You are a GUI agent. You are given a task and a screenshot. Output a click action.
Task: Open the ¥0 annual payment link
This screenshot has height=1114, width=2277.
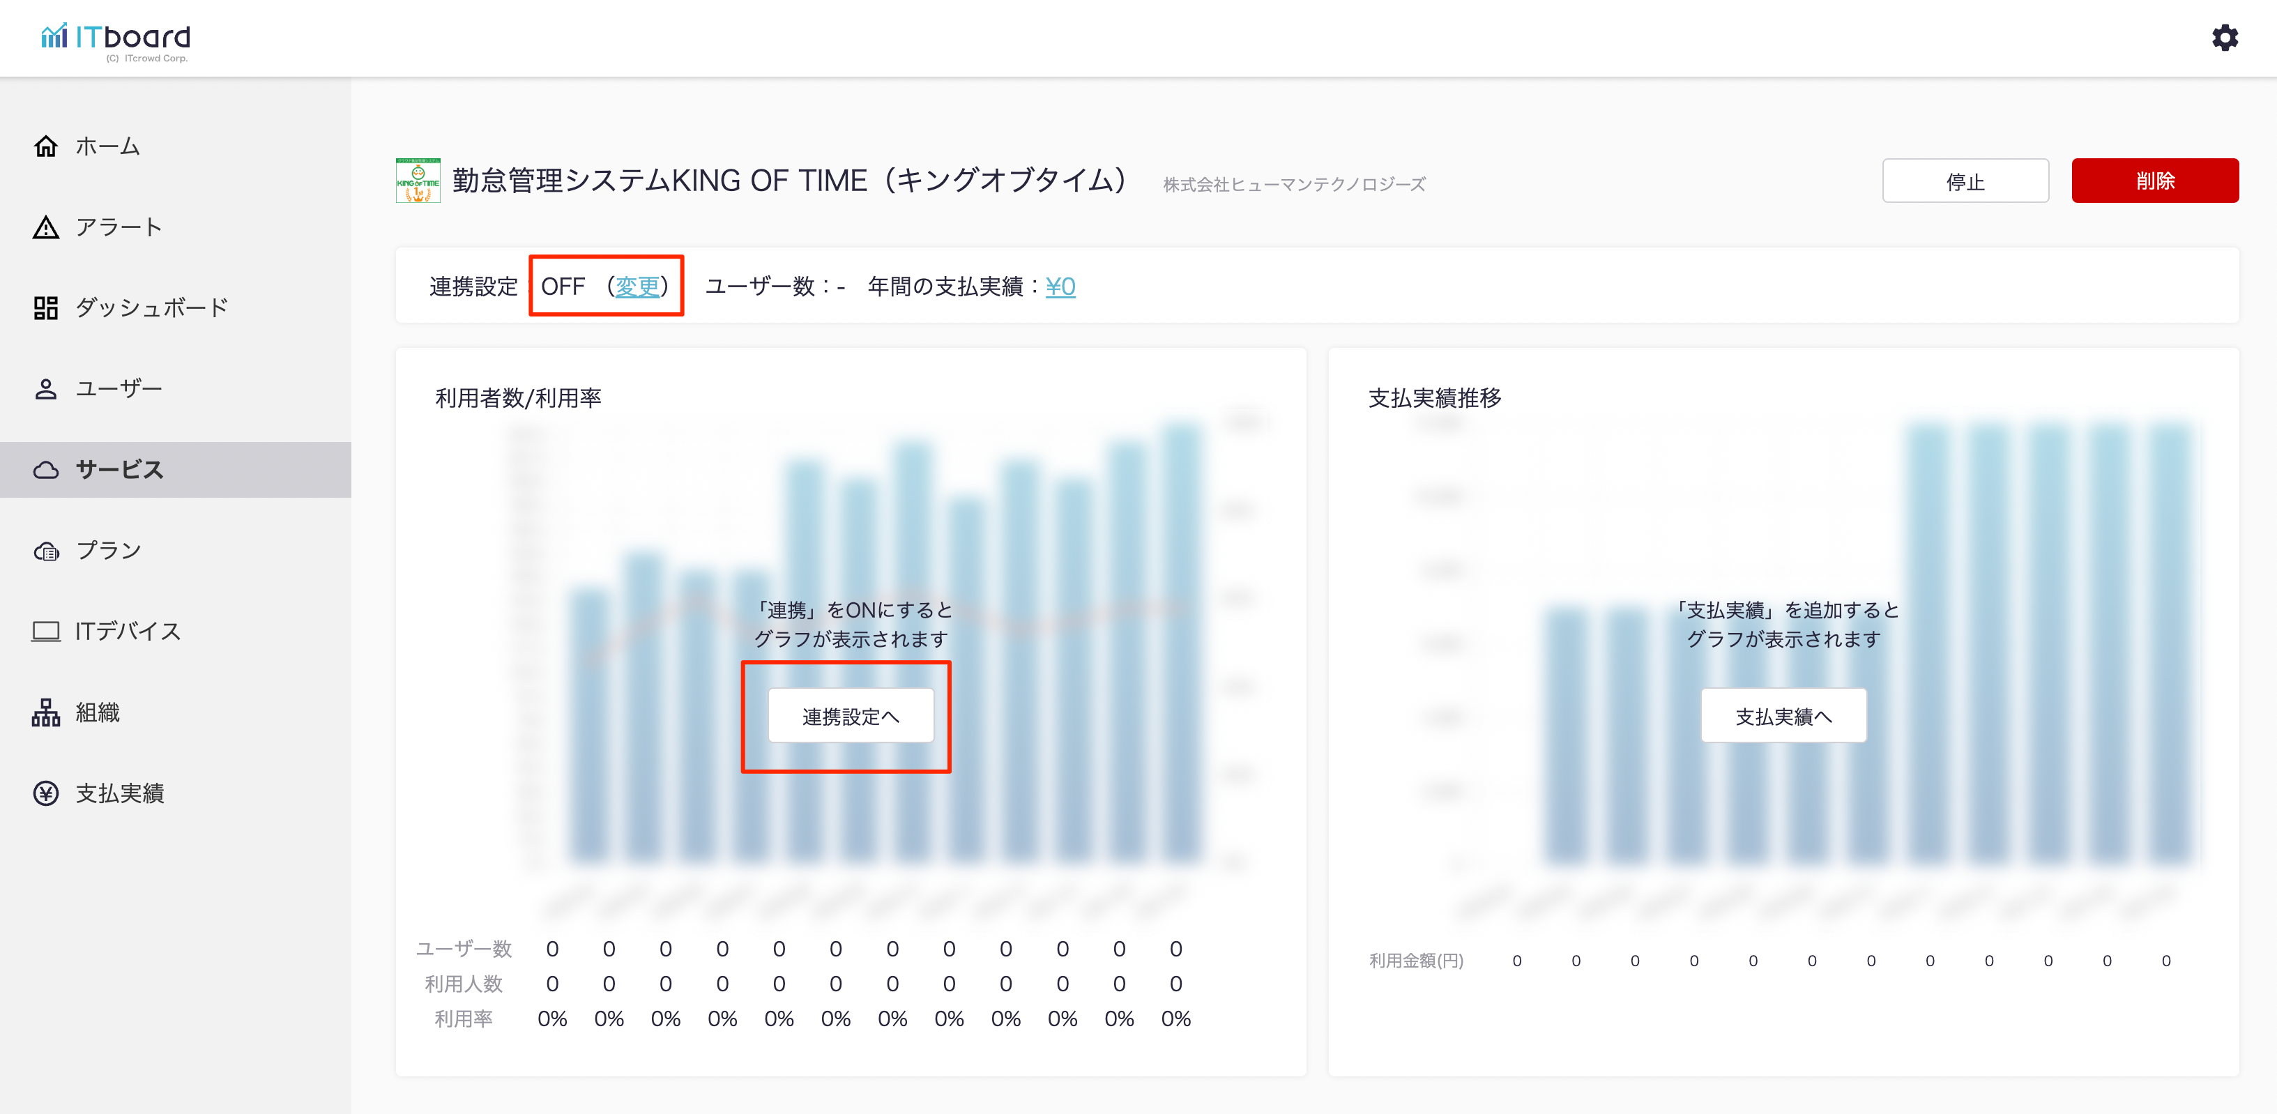coord(1060,287)
